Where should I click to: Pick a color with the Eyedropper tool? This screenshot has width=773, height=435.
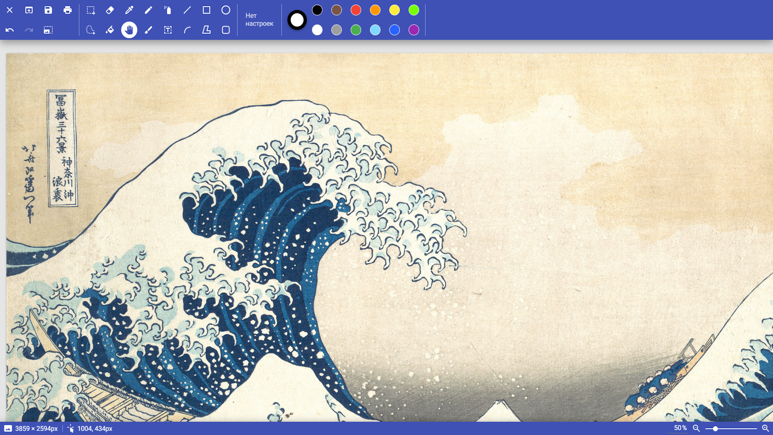pyautogui.click(x=130, y=10)
